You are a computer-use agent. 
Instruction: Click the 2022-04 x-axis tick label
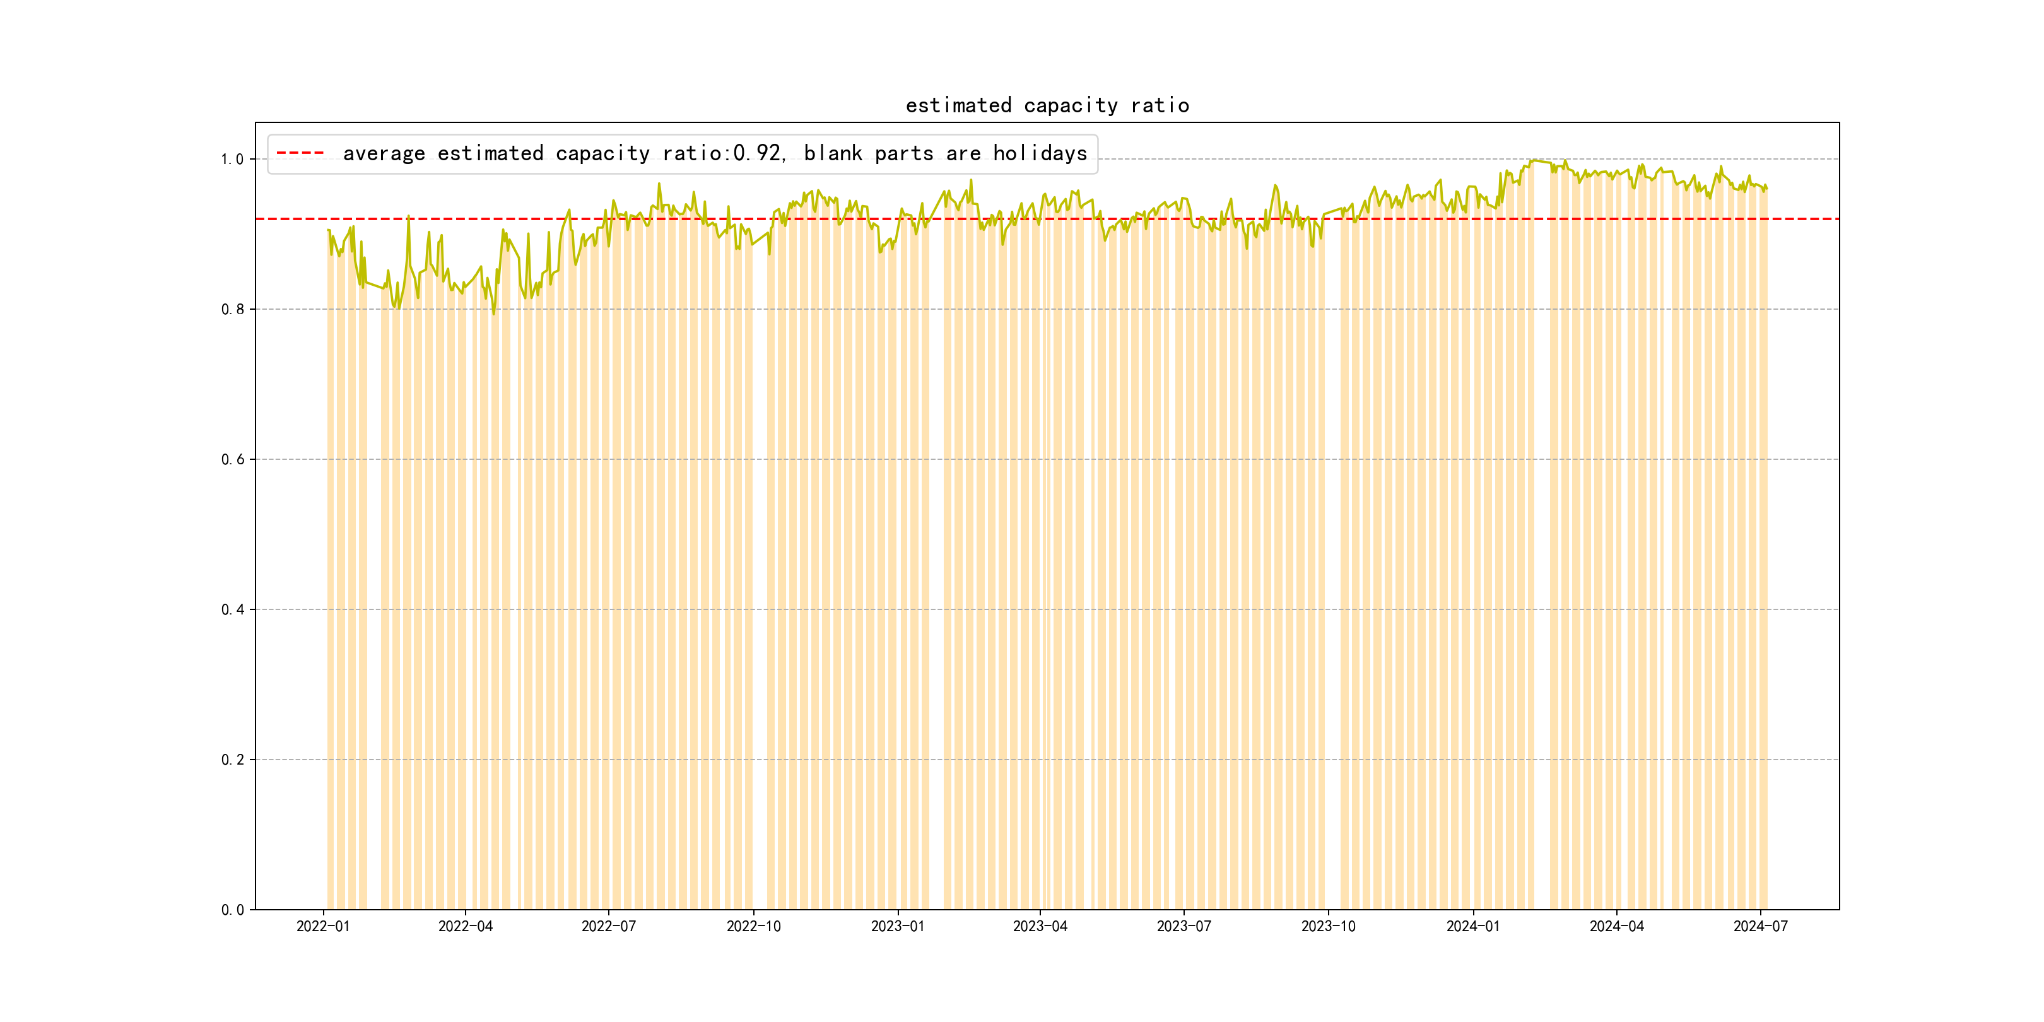pos(466,927)
